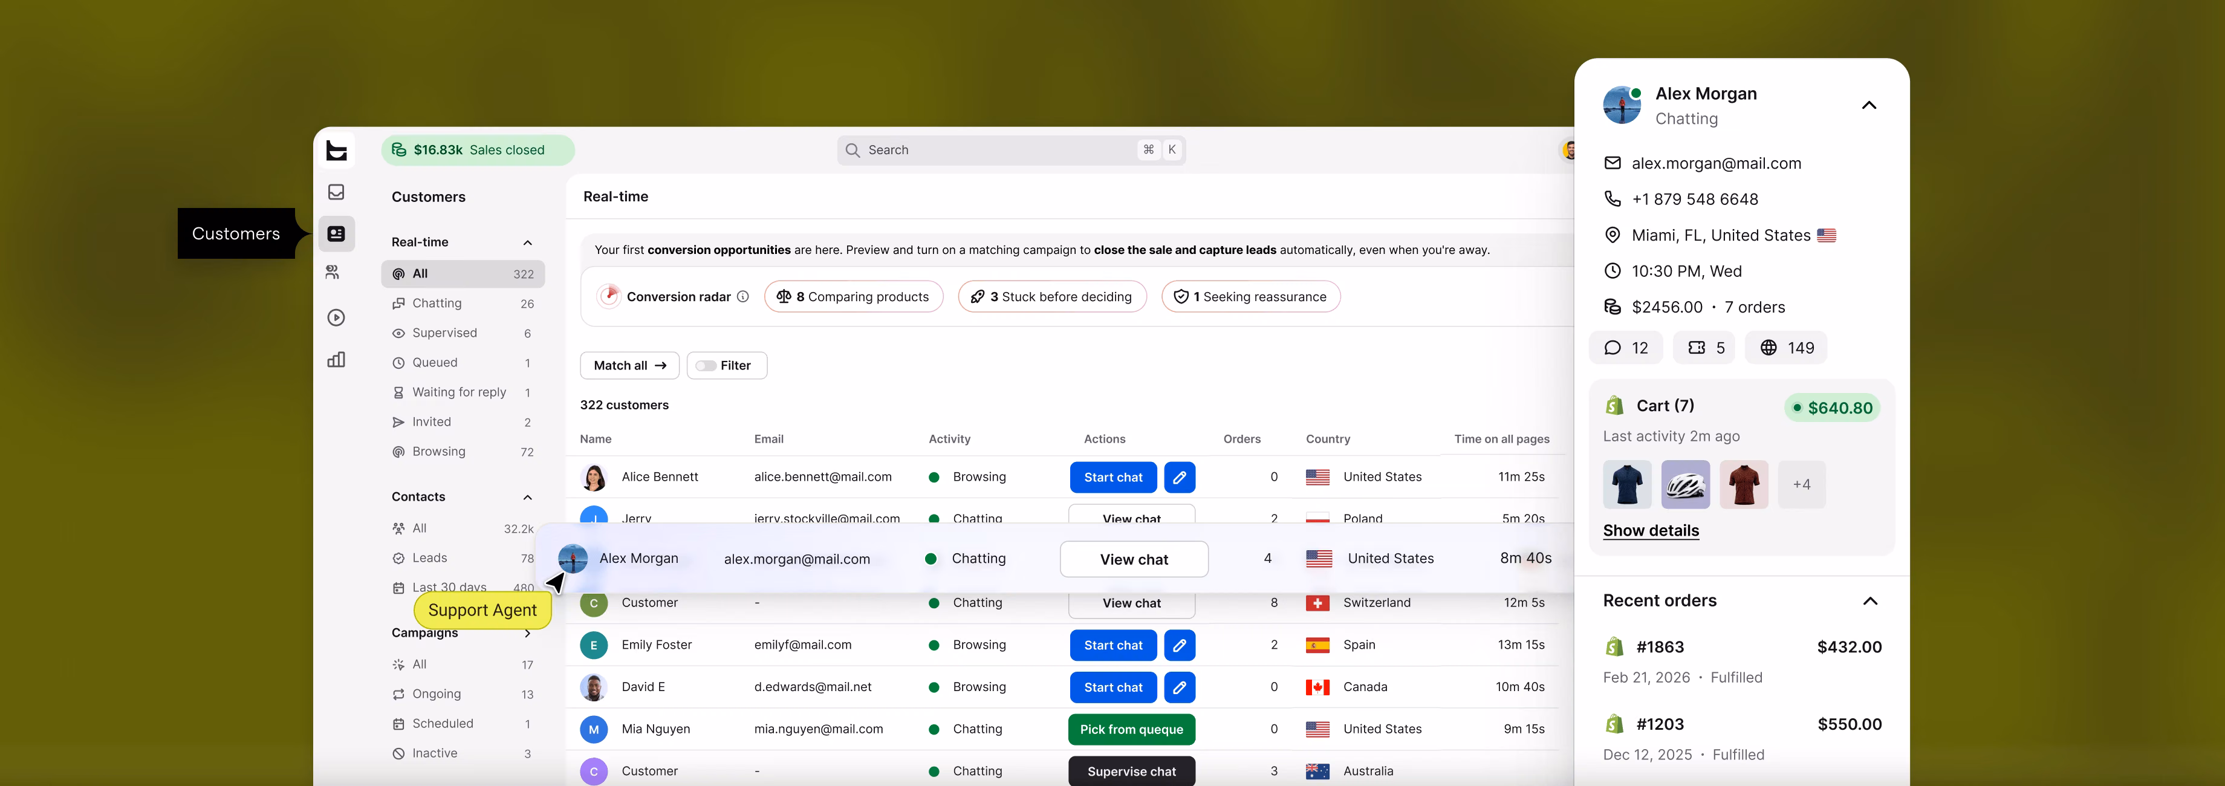
Task: Click the helmet product thumbnail in cart
Action: pyautogui.click(x=1685, y=484)
